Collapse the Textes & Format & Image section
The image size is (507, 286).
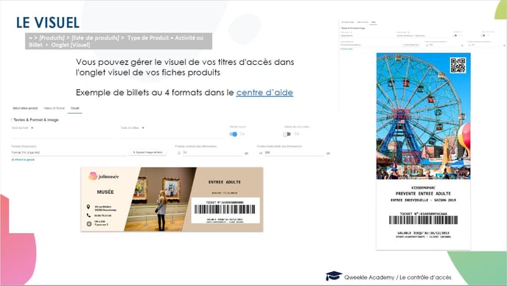tap(35, 119)
